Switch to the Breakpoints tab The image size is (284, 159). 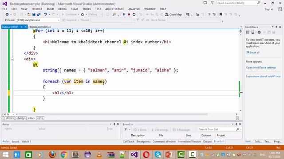143,141
